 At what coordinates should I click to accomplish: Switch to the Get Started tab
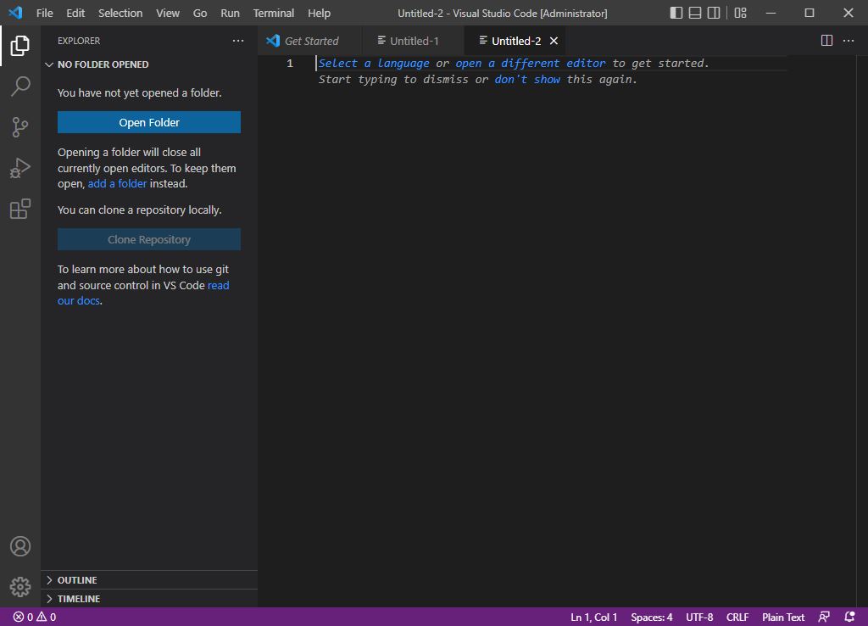click(310, 41)
